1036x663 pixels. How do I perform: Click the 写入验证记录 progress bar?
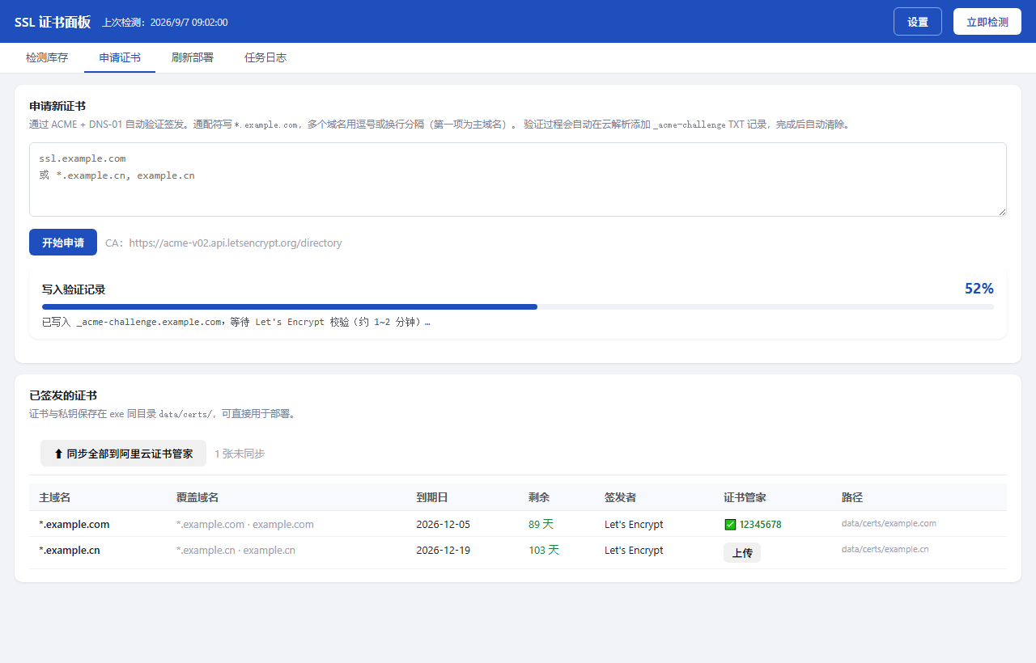(518, 307)
